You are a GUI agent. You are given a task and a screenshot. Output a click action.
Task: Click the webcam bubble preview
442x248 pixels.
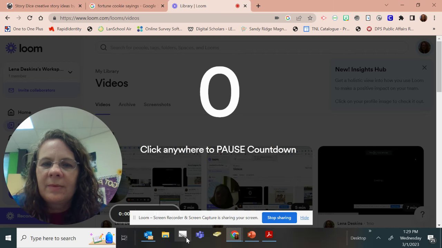tap(63, 165)
